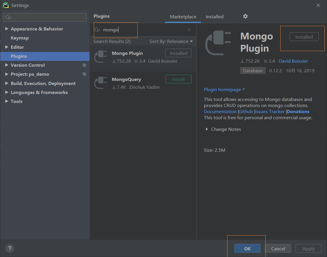Click the share icon next to Version Control
This screenshot has height=257, width=327.
(x=84, y=65)
